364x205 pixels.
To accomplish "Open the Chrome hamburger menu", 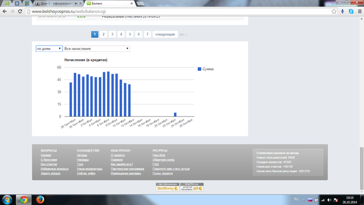I will (360, 12).
